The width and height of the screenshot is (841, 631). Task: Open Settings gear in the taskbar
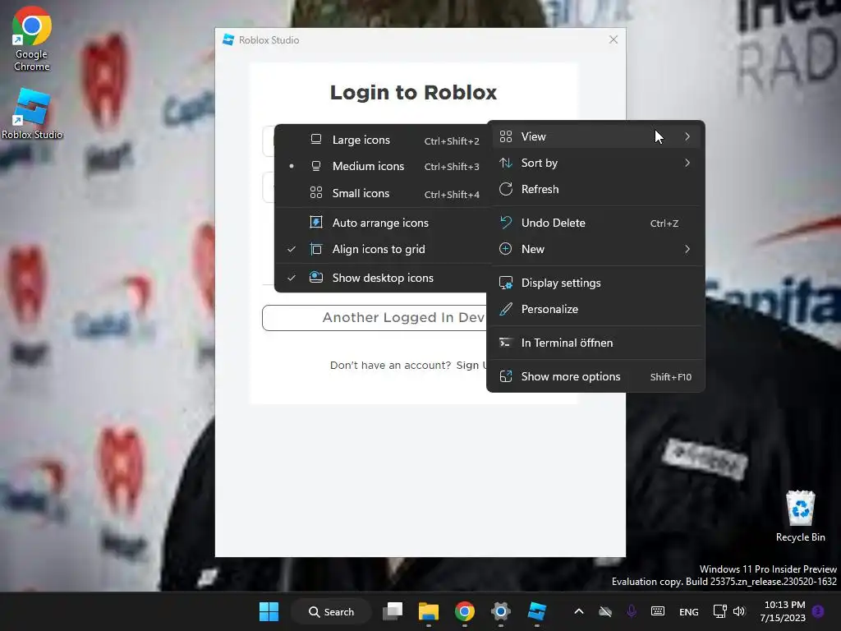500,611
